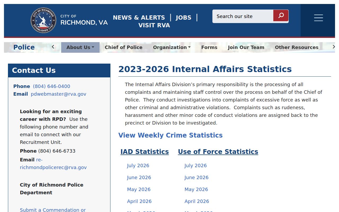Screen dimensions: 339x212
Task: Click 'Looking for an exciting career' text
Action: tap(51, 115)
